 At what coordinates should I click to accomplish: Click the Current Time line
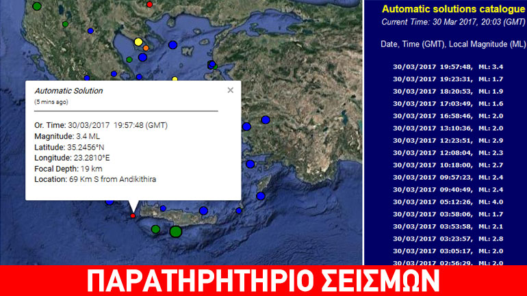[x=453, y=22]
